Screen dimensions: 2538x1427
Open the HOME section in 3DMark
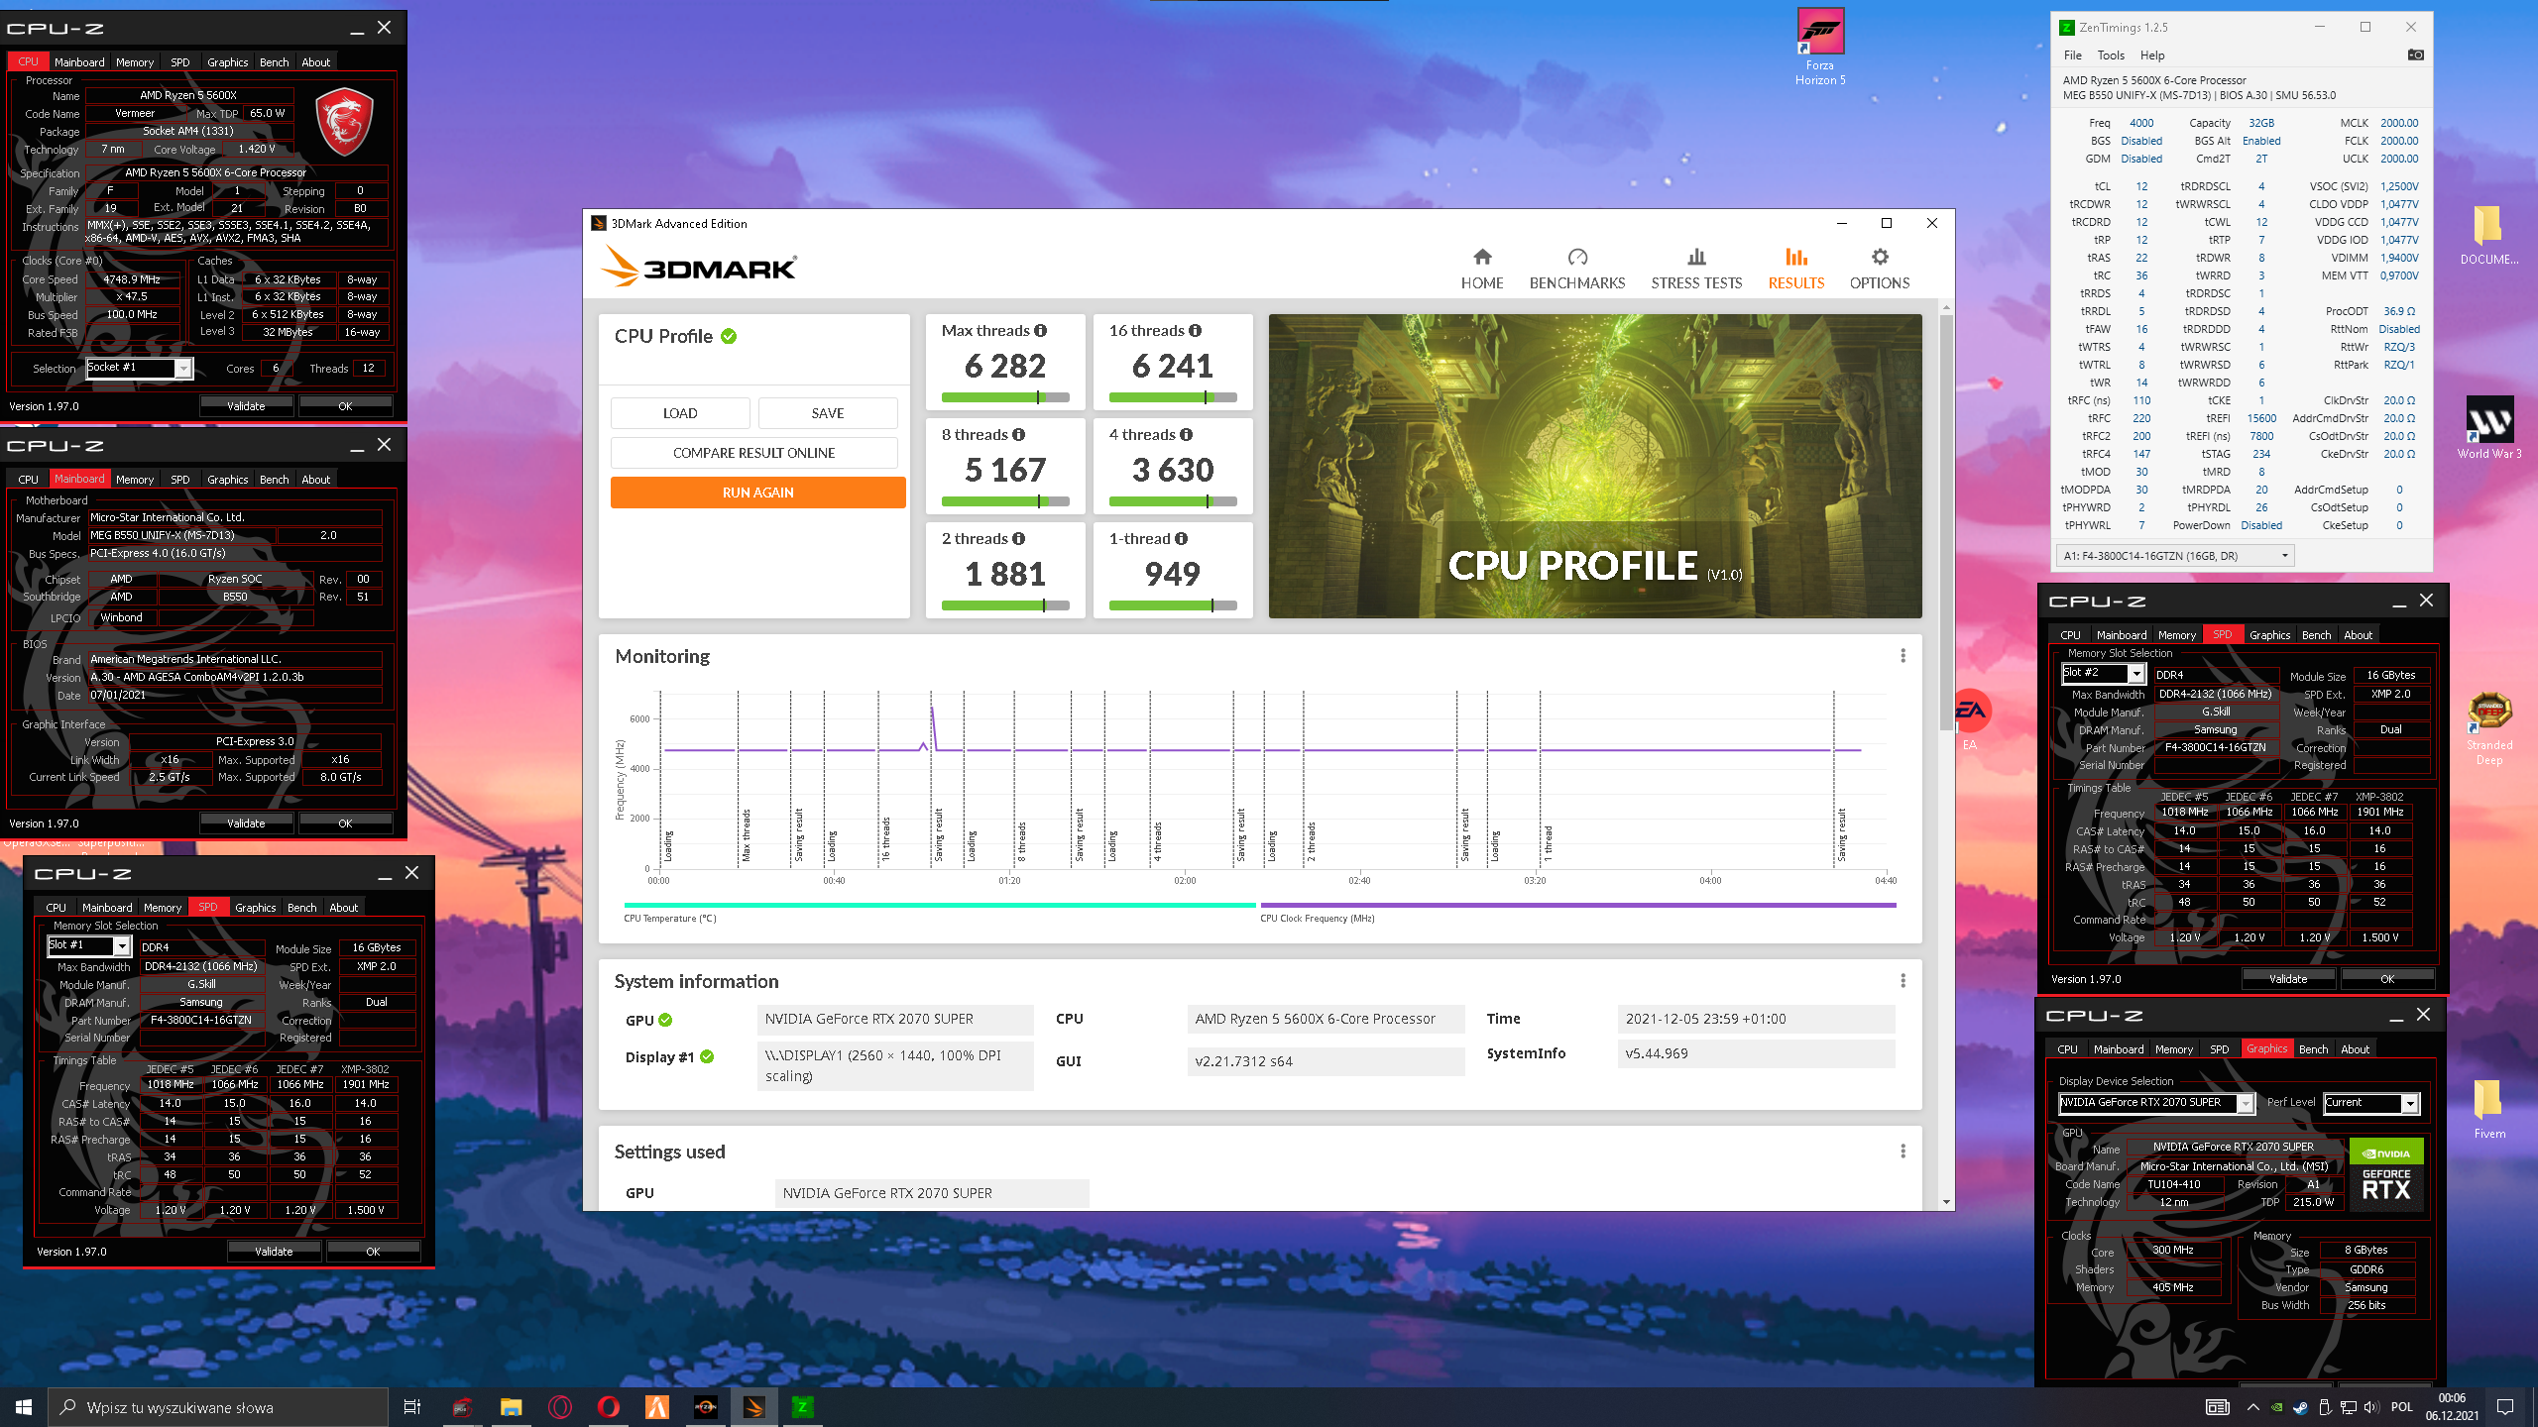[1482, 269]
